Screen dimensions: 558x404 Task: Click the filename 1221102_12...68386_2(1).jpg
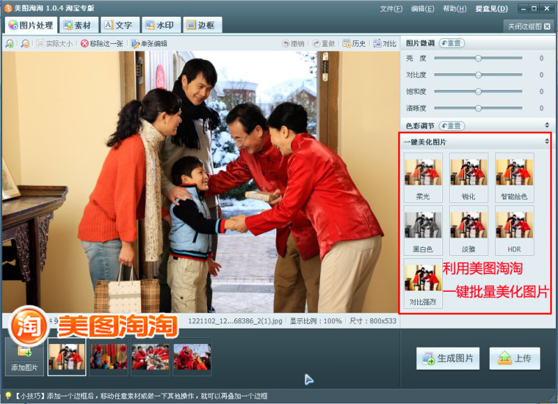[x=235, y=321]
